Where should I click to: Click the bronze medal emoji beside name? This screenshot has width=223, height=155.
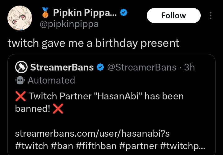click(x=46, y=13)
